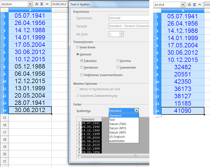Open Sprache Standard - Deutsch combo box
Viewport: 210px width, 167px height.
(x=129, y=26)
